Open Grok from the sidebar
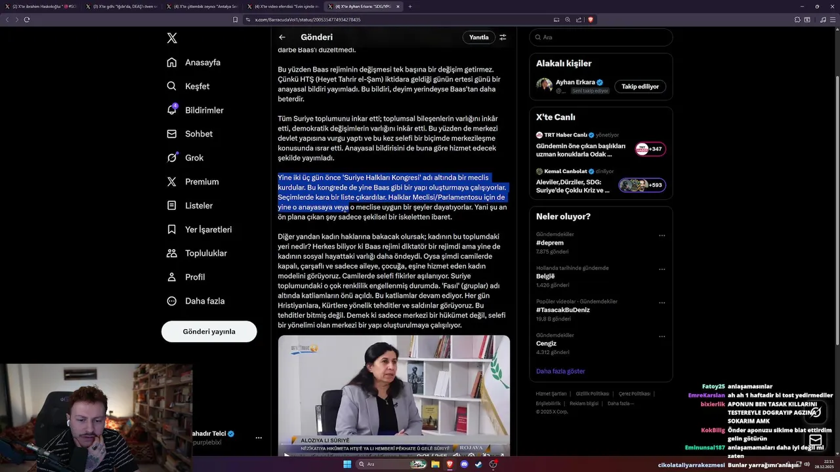 coord(185,157)
